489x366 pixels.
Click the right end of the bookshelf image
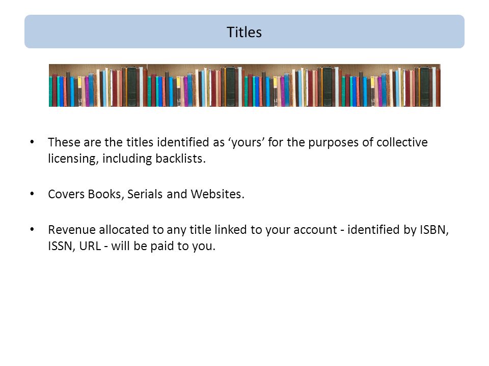pyautogui.click(x=437, y=85)
